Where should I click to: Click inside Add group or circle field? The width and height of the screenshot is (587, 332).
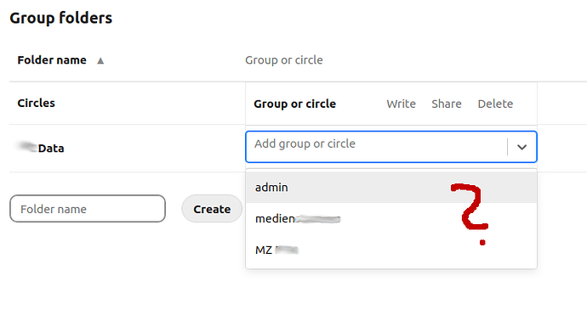[x=376, y=147]
